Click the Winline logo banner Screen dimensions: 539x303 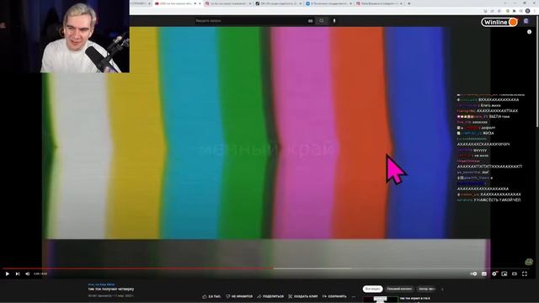499,22
